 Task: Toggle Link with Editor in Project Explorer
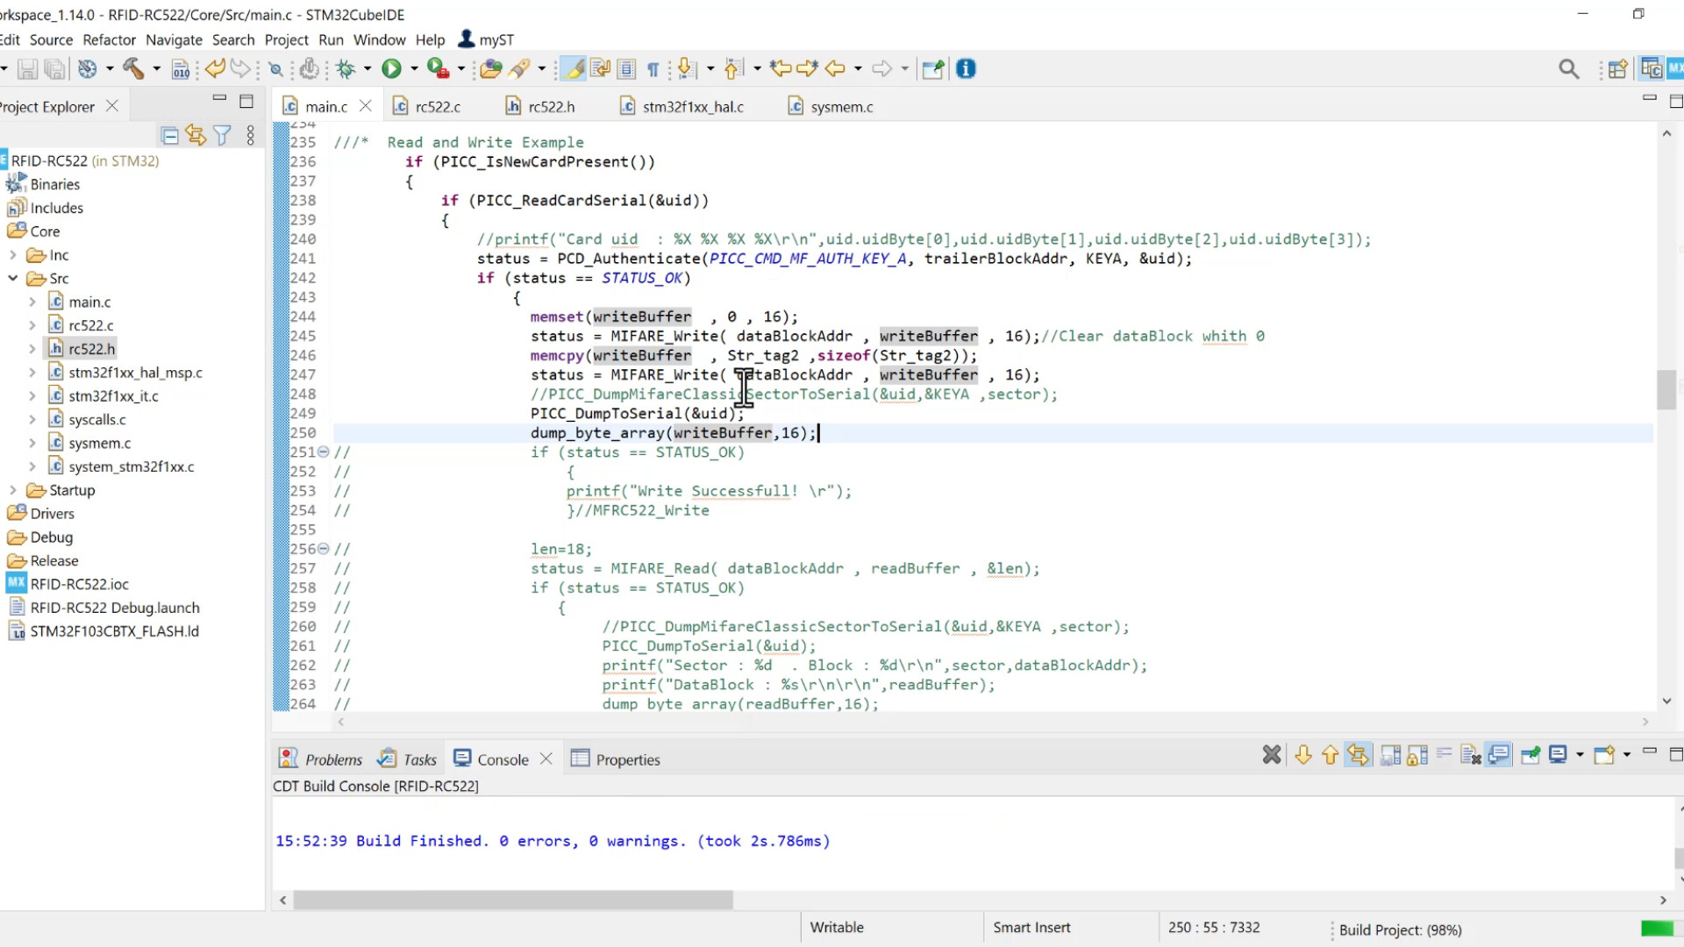pyautogui.click(x=196, y=135)
